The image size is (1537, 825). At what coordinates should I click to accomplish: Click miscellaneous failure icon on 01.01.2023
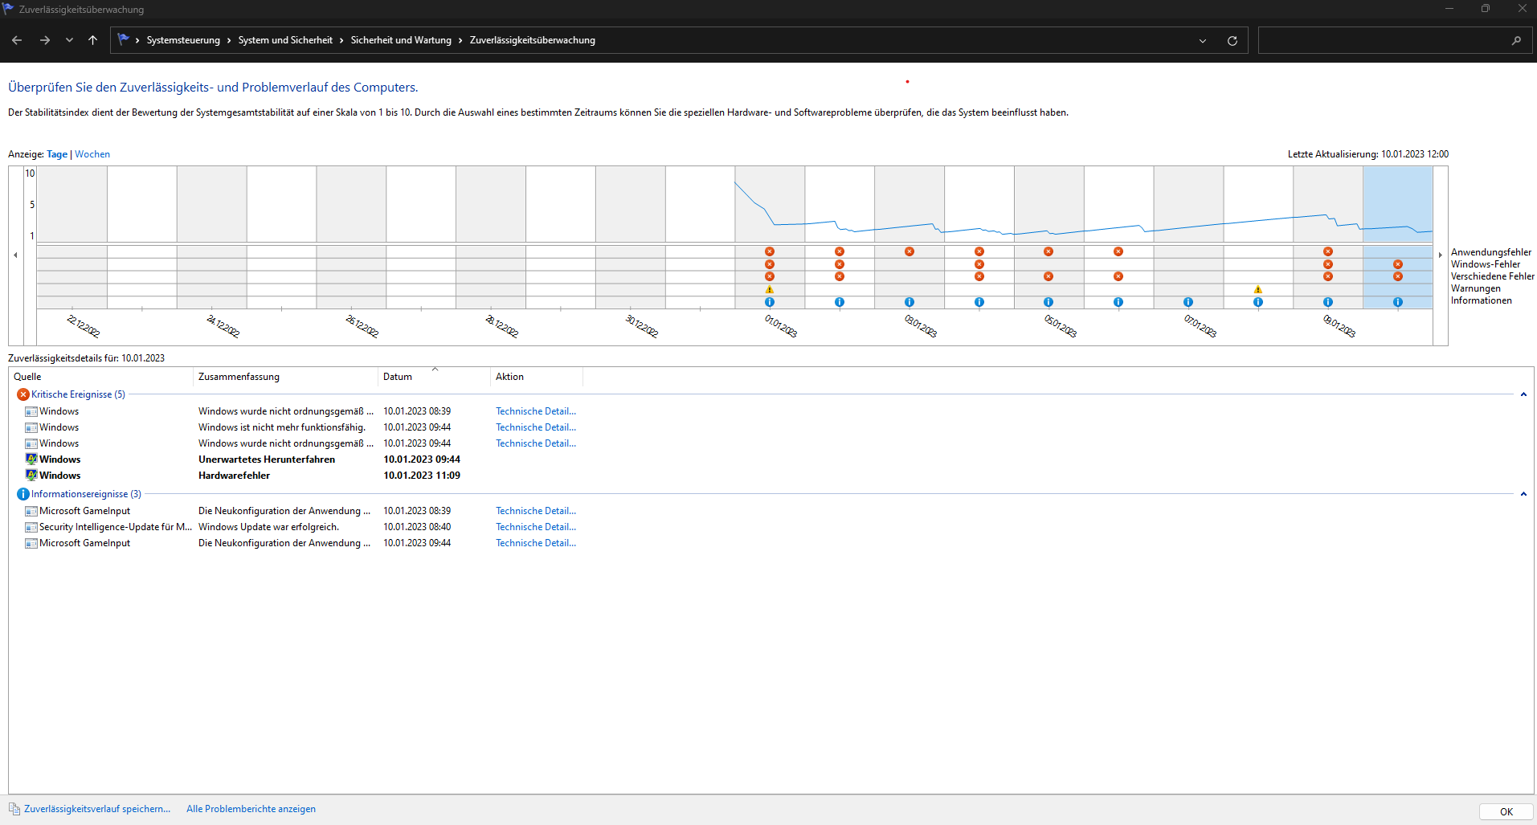[x=770, y=276]
